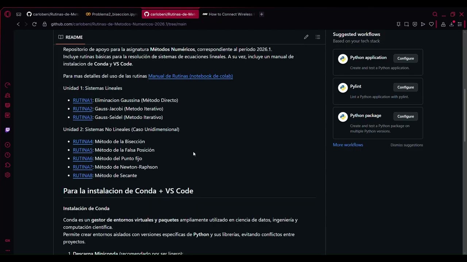Open the M mail icon in sidebar
The height and width of the screenshot is (262, 467).
click(8, 115)
